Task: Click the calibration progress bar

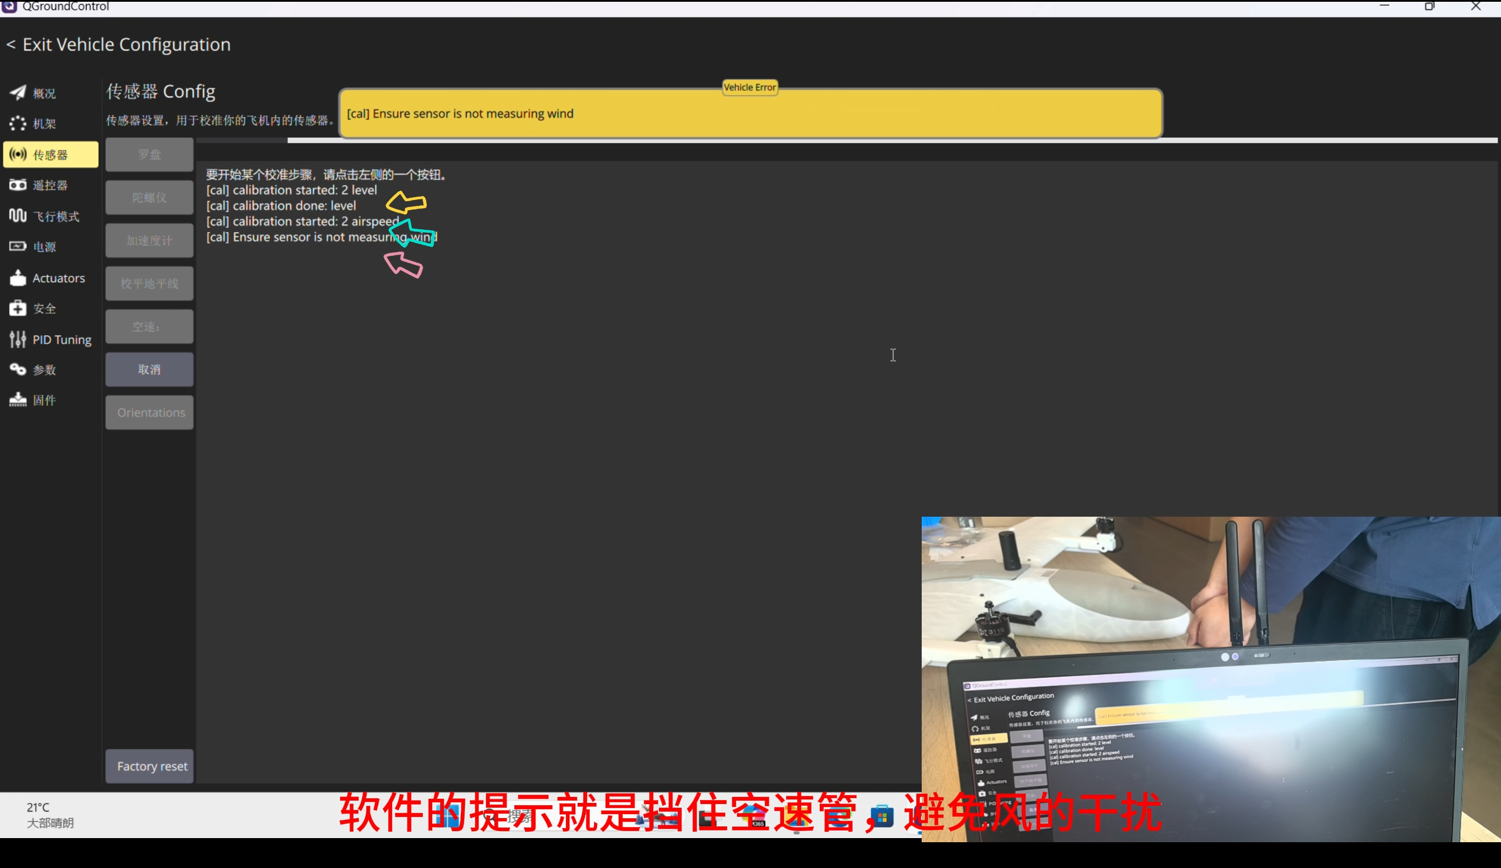Action: pyautogui.click(x=847, y=141)
